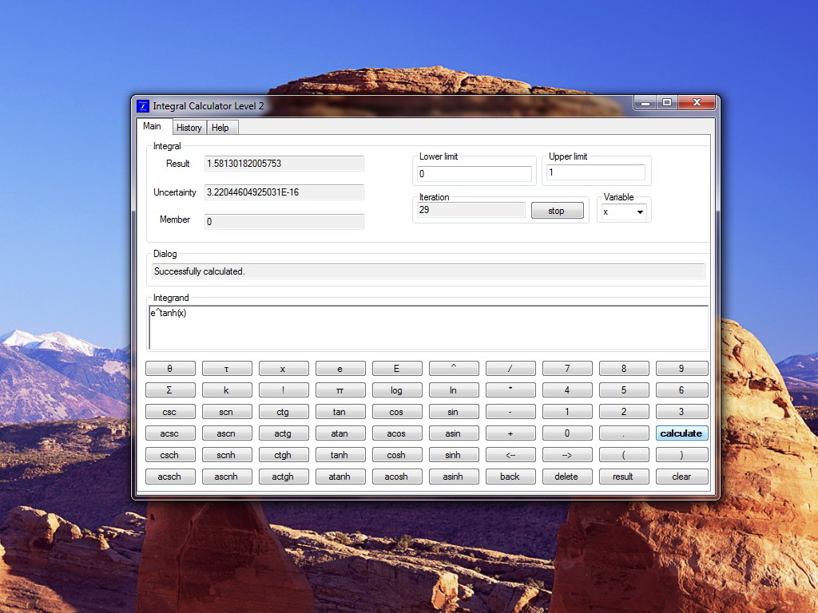818x613 pixels.
Task: Click the application icon in the title bar
Action: pyautogui.click(x=143, y=106)
